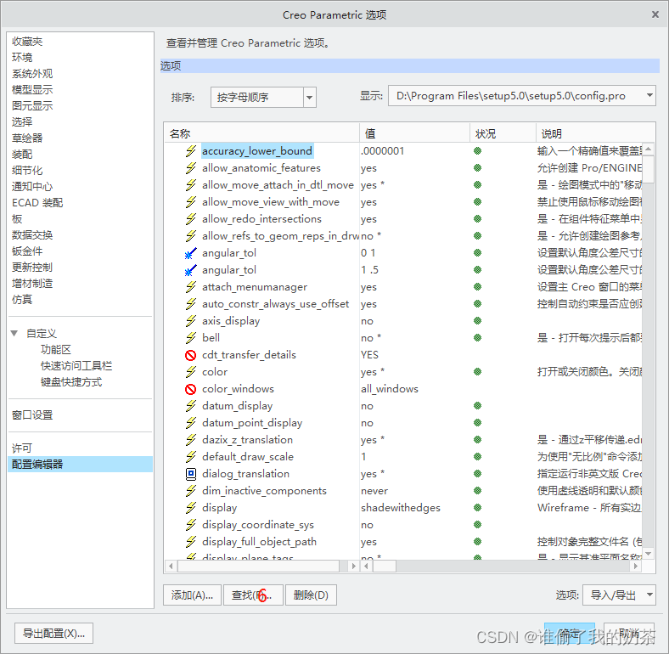This screenshot has height=654, width=669.
Task: Click lightning icon beside display_coordinate_sys
Action: [191, 525]
